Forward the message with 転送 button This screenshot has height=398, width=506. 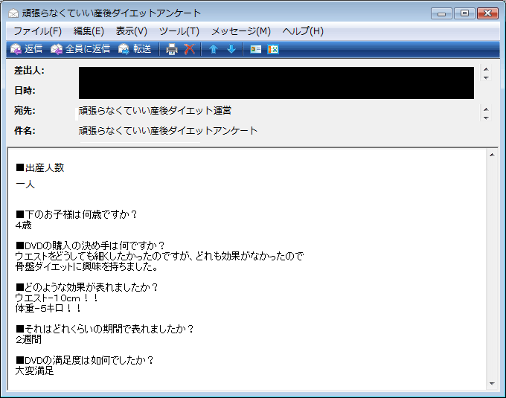(135, 49)
